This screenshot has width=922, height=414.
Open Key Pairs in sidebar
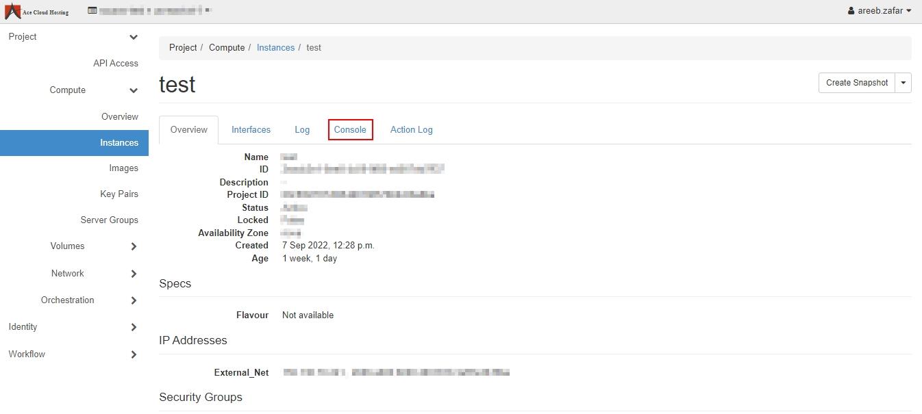[x=119, y=194]
